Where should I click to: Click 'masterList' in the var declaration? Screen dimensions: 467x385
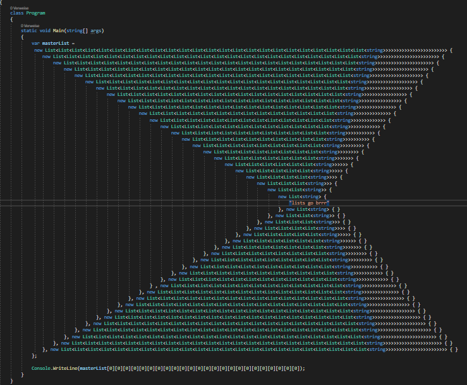click(x=56, y=44)
